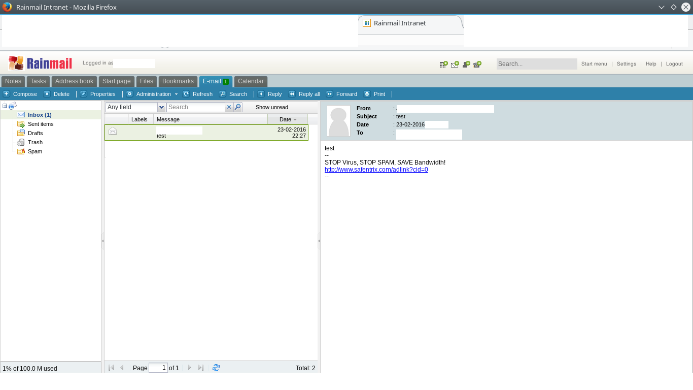The width and height of the screenshot is (693, 390).
Task: Focus the message list Search field
Action: coord(196,107)
